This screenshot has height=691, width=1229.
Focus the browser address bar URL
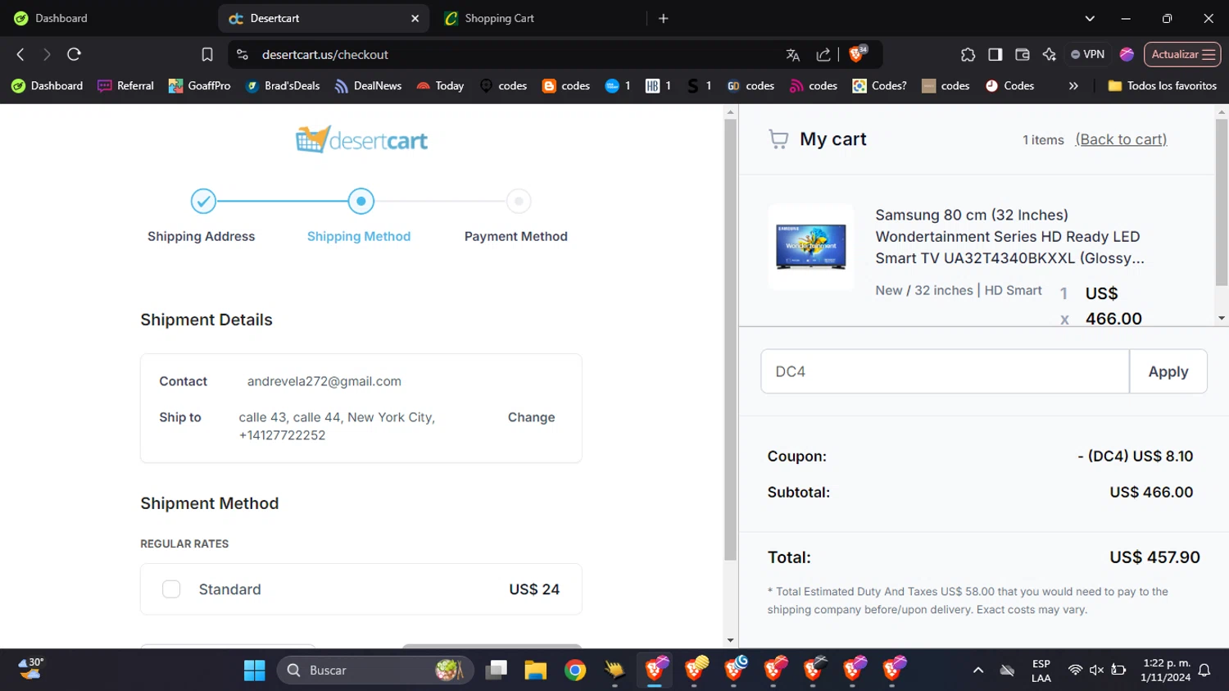pos(324,54)
